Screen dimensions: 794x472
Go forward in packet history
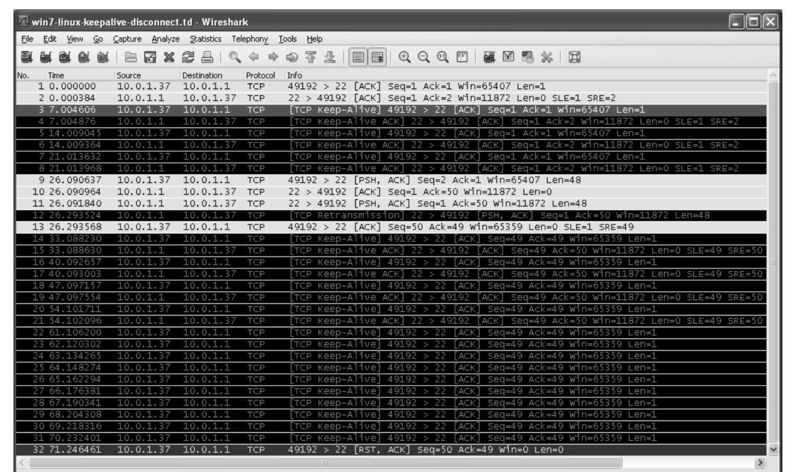point(273,57)
